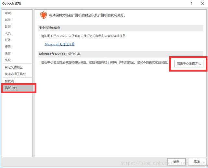Select 信任中心 in the sidebar

(17, 88)
